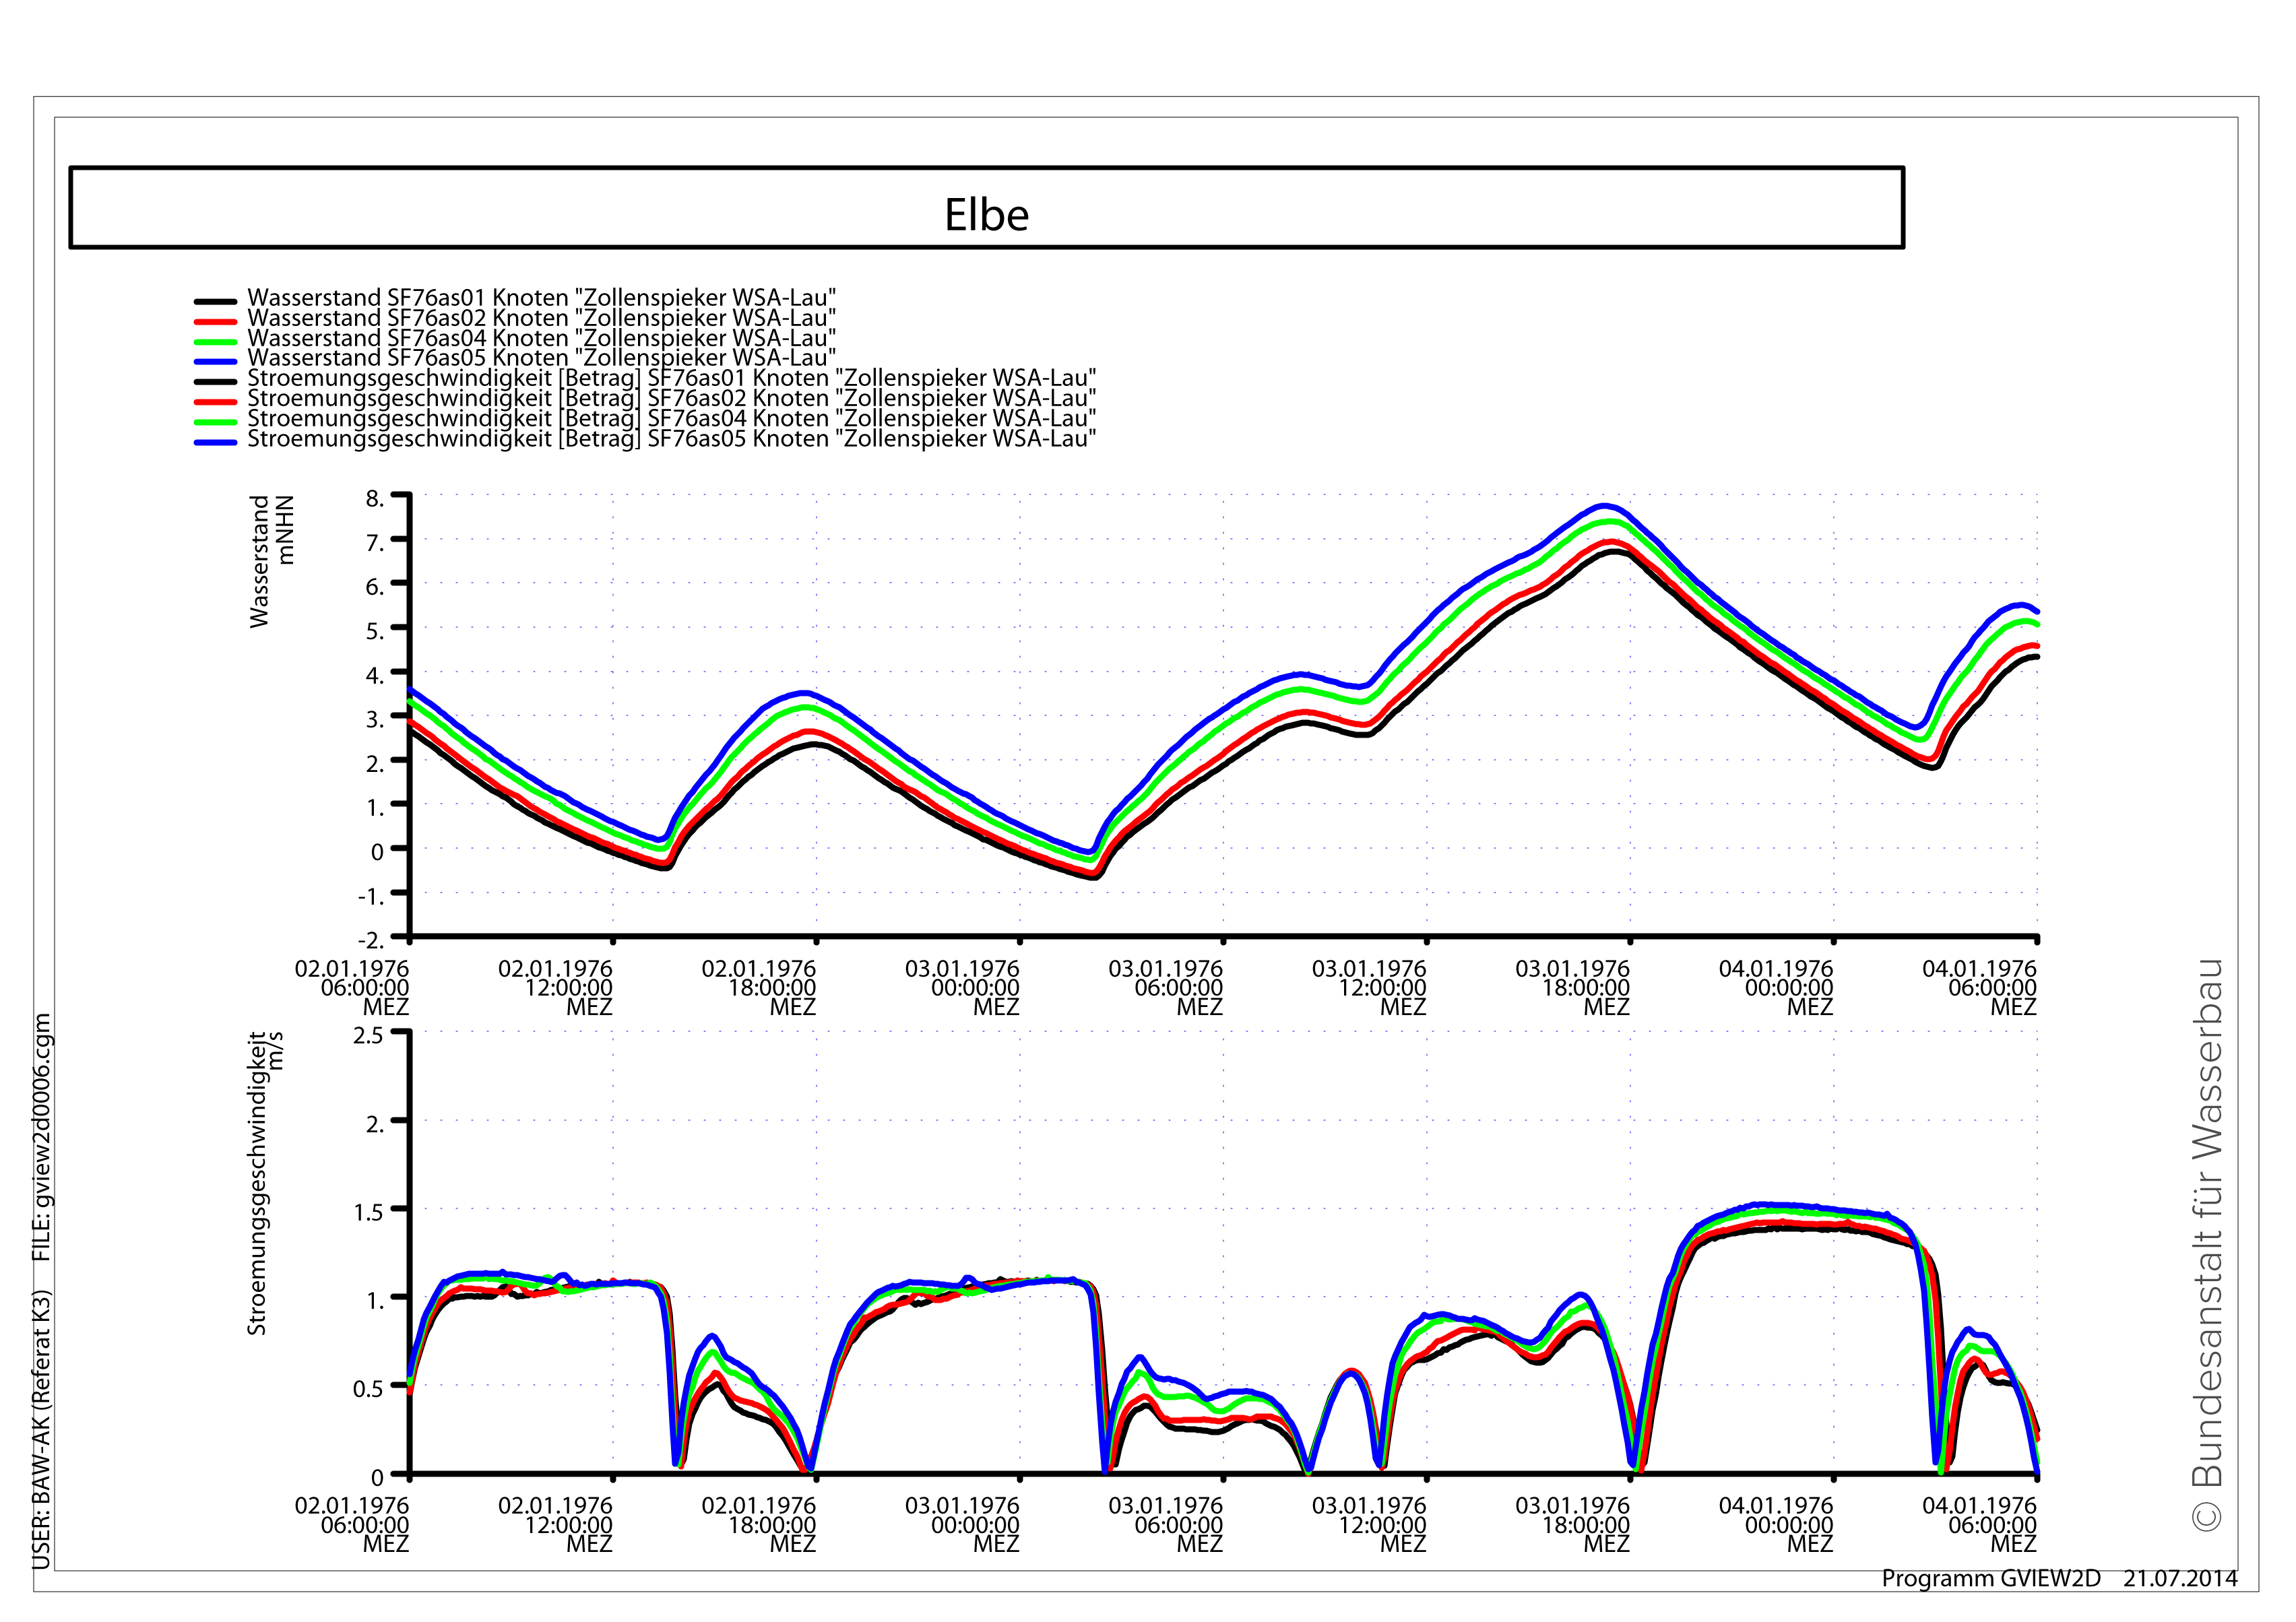Click the blue Stroemungsgeschwindigkeit SF76as05 legend line
2296x1622 pixels.
click(x=215, y=442)
